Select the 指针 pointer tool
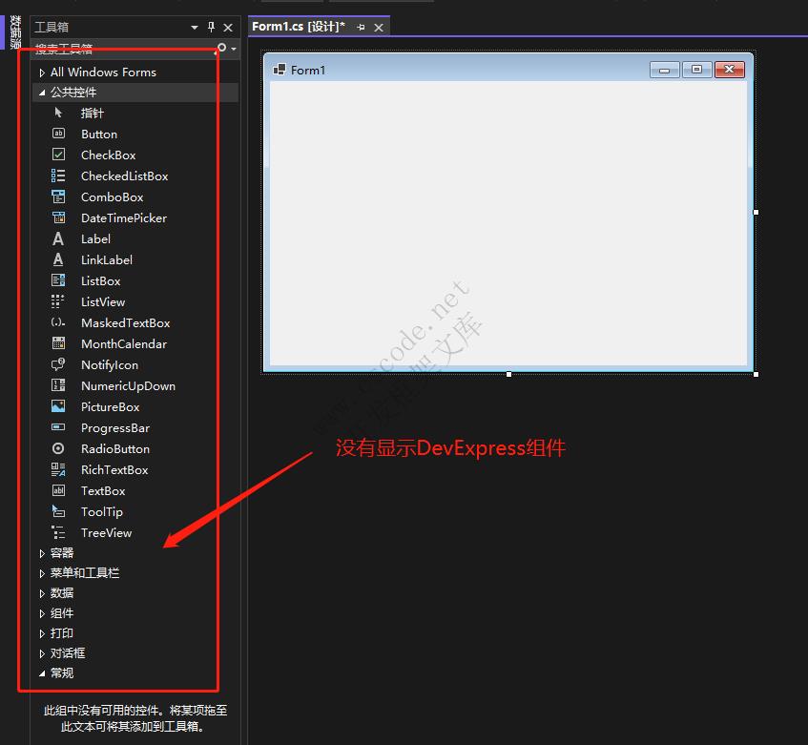Screen dimensions: 808x745 pyautogui.click(x=92, y=113)
